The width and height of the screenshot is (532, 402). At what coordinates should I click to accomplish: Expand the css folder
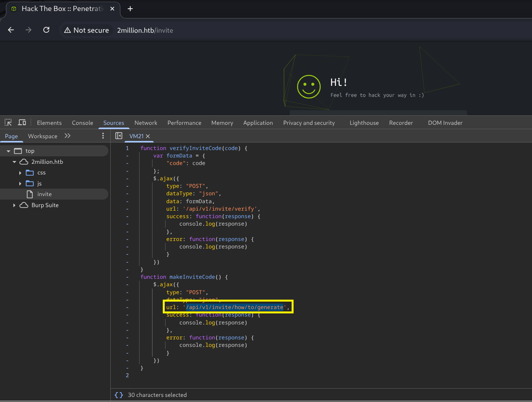tap(20, 173)
